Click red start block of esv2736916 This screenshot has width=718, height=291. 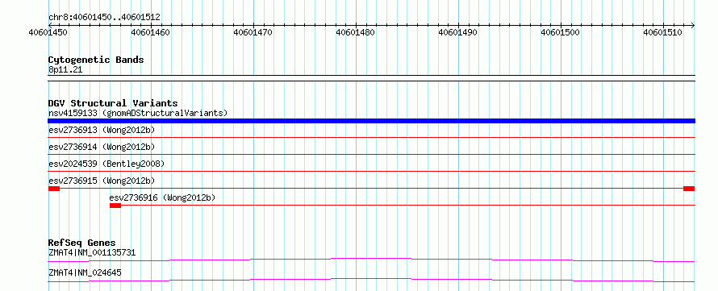(115, 206)
